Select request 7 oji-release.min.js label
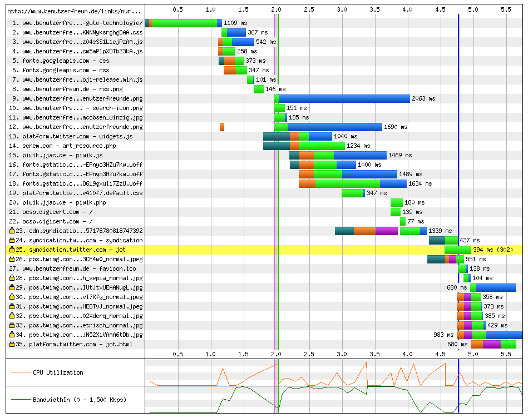Viewport: 528px width, 418px height. coord(77,79)
